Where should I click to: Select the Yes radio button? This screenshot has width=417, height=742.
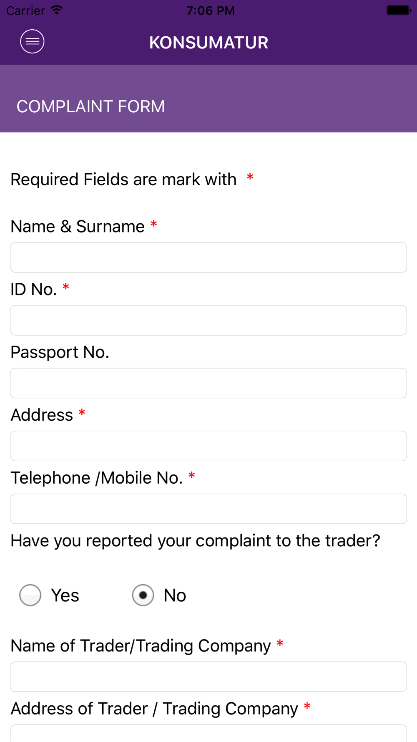[x=30, y=595]
